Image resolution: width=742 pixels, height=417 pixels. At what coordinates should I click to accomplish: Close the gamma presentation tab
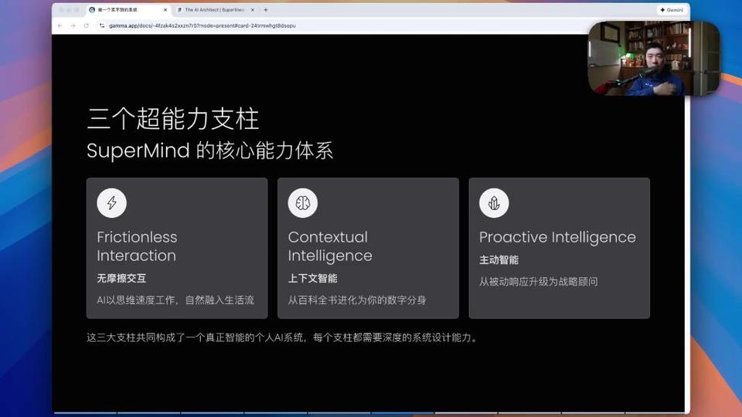[x=165, y=9]
